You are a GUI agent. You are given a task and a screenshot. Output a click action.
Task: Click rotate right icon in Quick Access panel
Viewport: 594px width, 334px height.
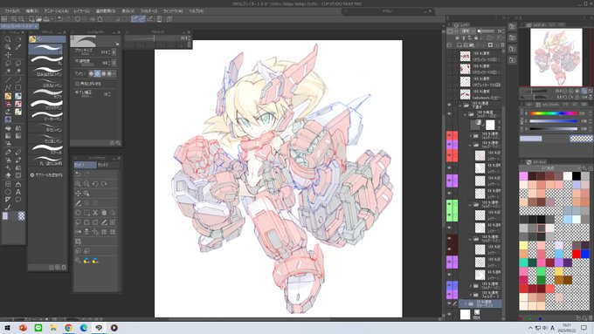coord(104,183)
